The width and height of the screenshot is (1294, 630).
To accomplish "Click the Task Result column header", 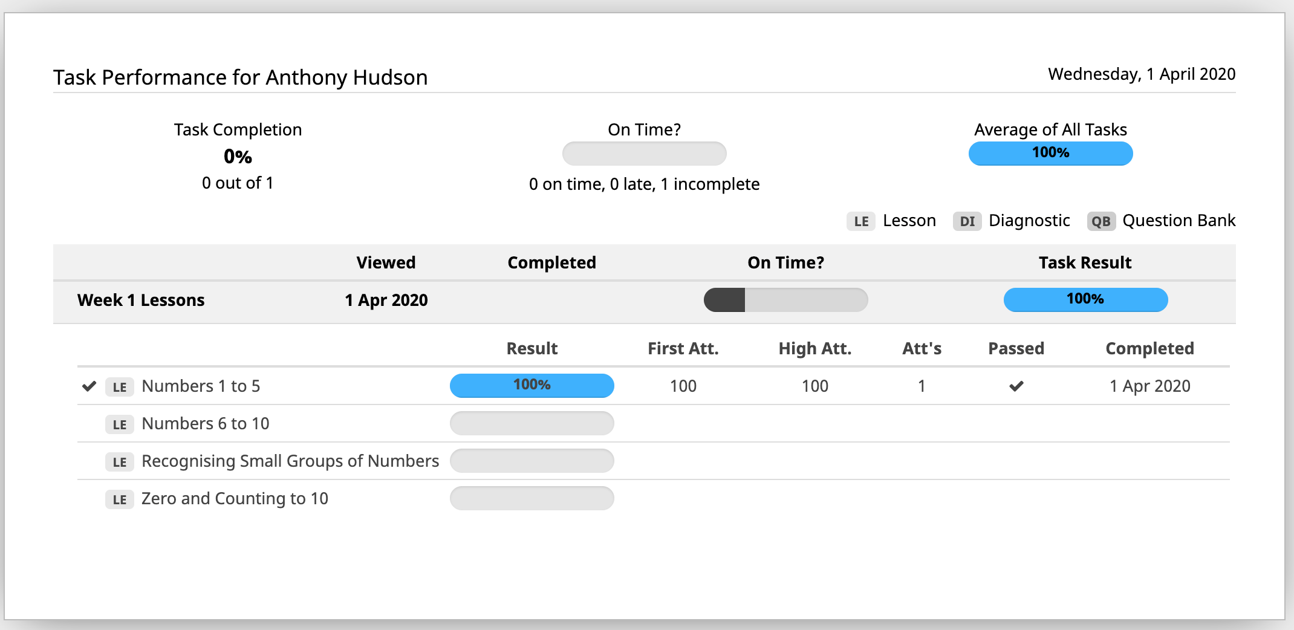I will tap(1085, 262).
